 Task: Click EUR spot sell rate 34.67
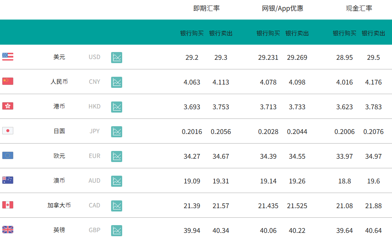(221, 156)
